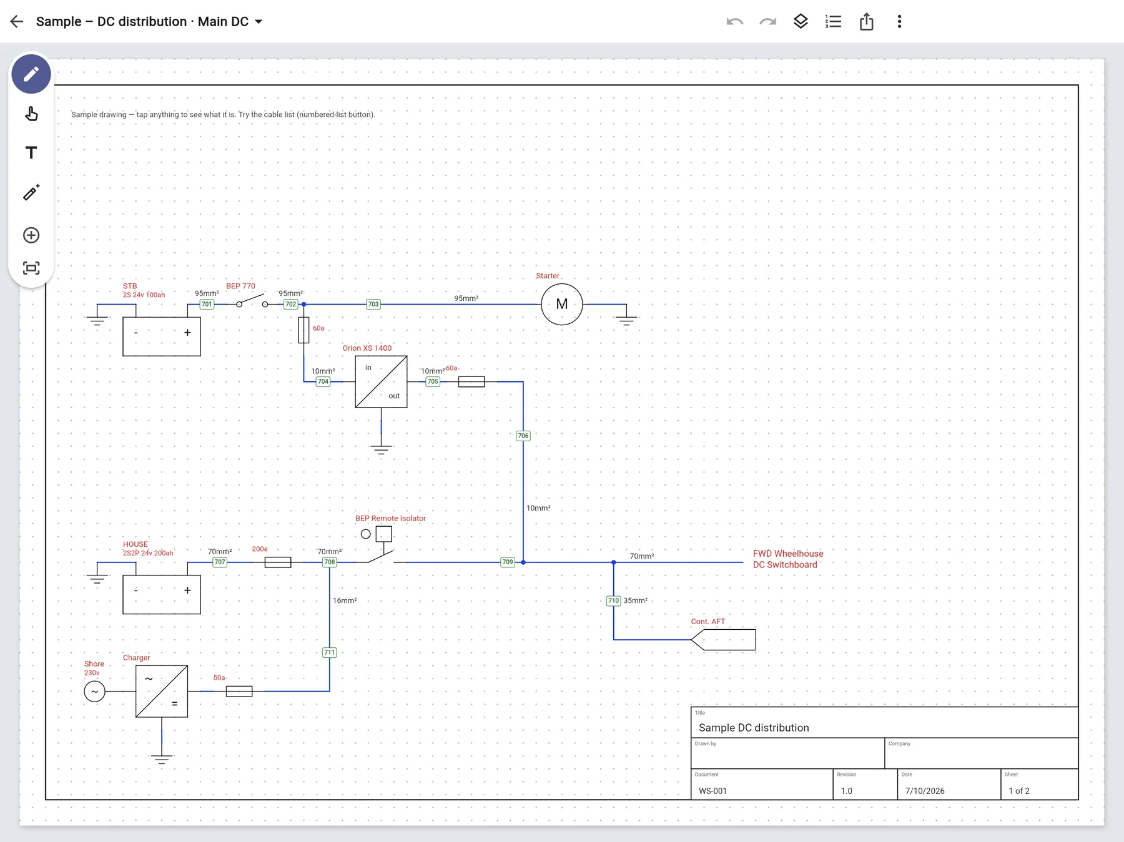Viewport: 1124px width, 842px height.
Task: Click the date 7/10/2026
Action: point(925,791)
